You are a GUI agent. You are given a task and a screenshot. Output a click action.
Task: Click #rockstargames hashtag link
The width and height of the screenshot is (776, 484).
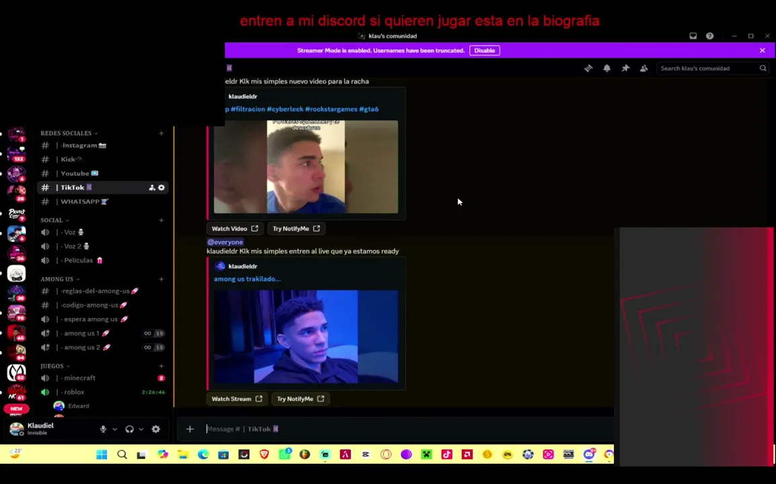point(331,110)
